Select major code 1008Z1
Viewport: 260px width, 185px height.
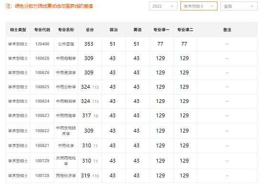pyautogui.click(x=42, y=145)
